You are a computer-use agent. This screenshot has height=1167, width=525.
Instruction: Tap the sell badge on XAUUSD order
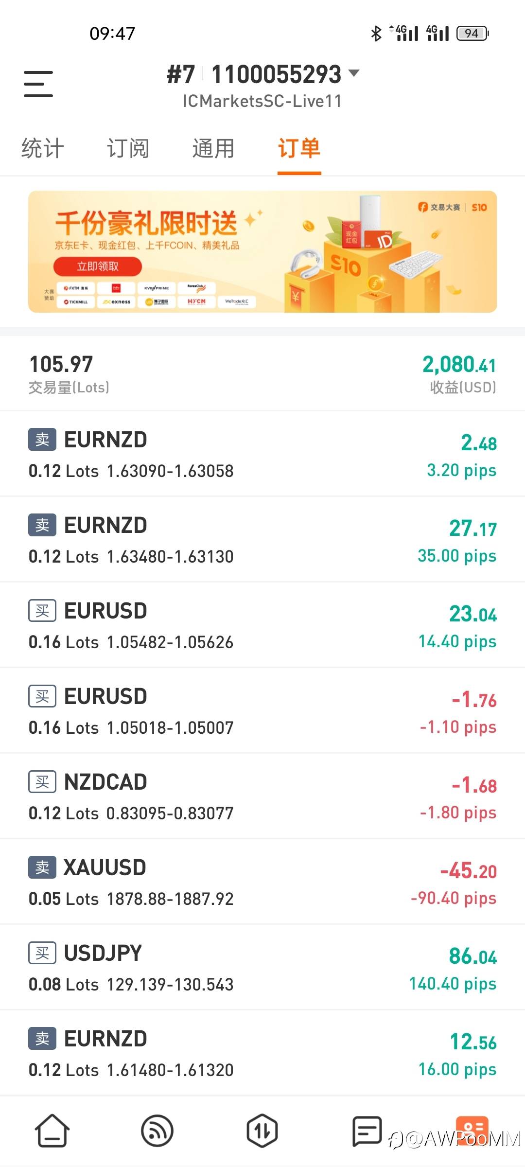click(42, 867)
